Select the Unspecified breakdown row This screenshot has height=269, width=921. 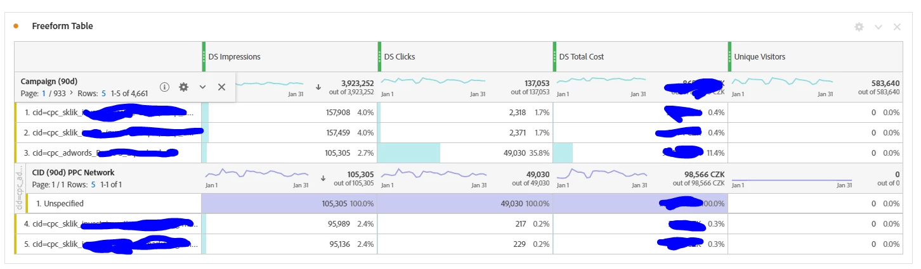tap(114, 203)
